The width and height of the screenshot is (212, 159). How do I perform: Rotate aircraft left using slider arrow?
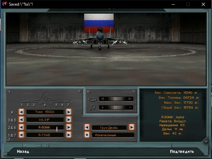pyautogui.click(x=102, y=99)
